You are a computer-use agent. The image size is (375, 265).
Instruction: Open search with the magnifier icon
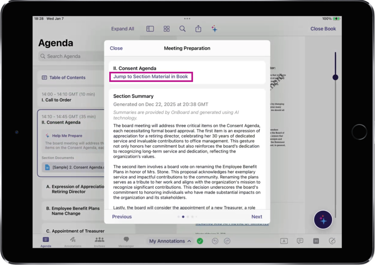pos(183,29)
